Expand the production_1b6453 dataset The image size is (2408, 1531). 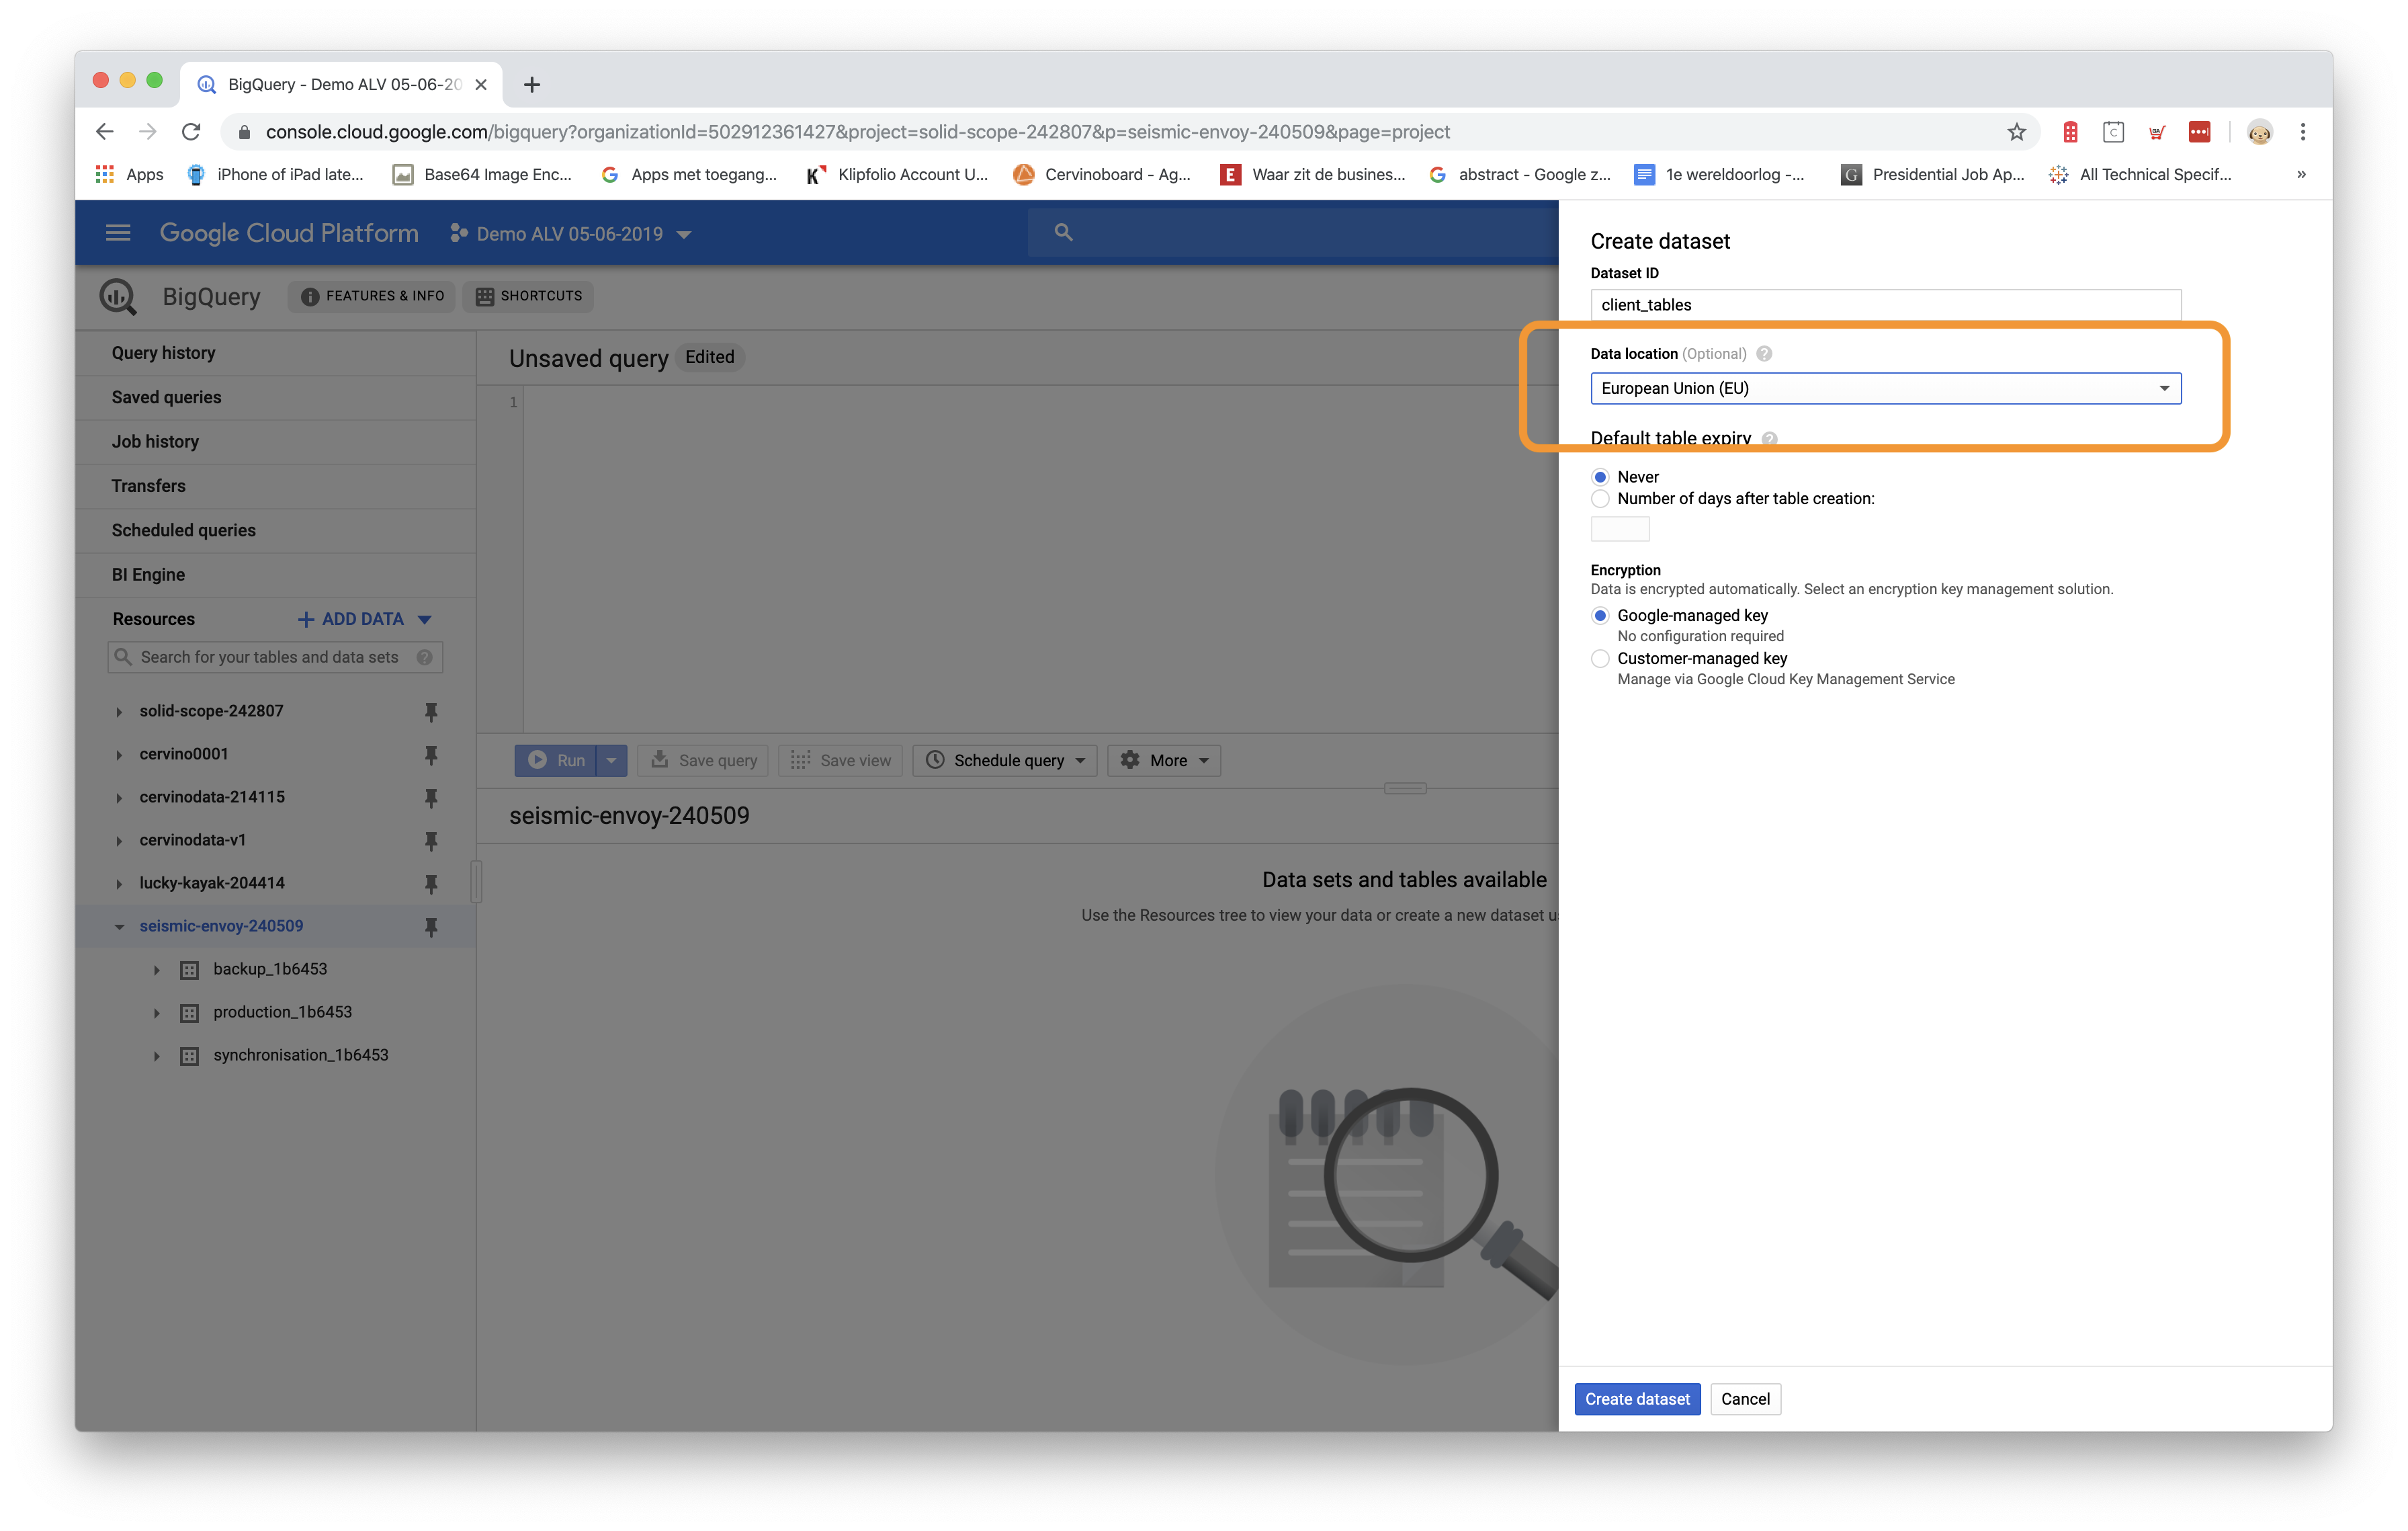click(x=157, y=1013)
